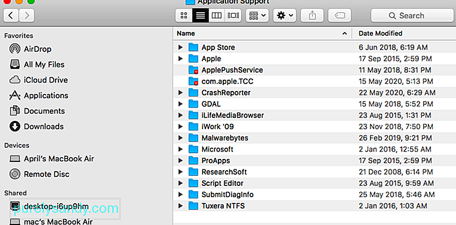Viewport: 456px width, 225px height.
Task: Expand the ProApps folder
Action: pyautogui.click(x=181, y=160)
